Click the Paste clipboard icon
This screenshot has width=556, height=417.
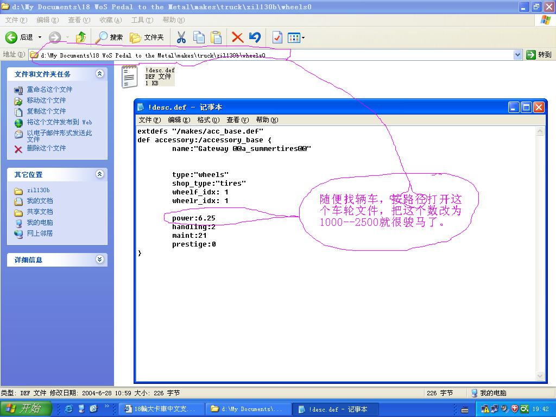216,37
